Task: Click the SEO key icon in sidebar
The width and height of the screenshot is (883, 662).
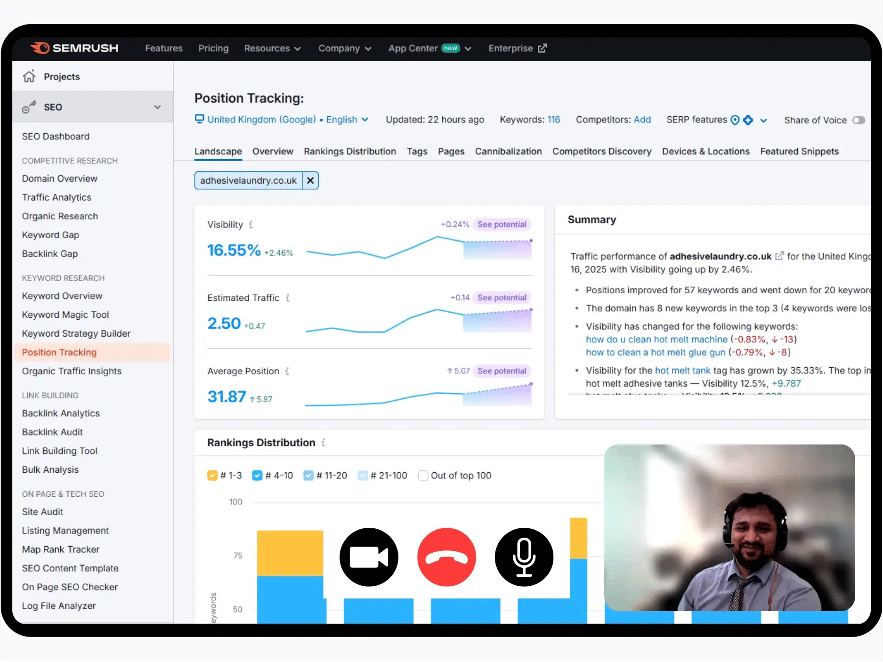Action: click(29, 107)
